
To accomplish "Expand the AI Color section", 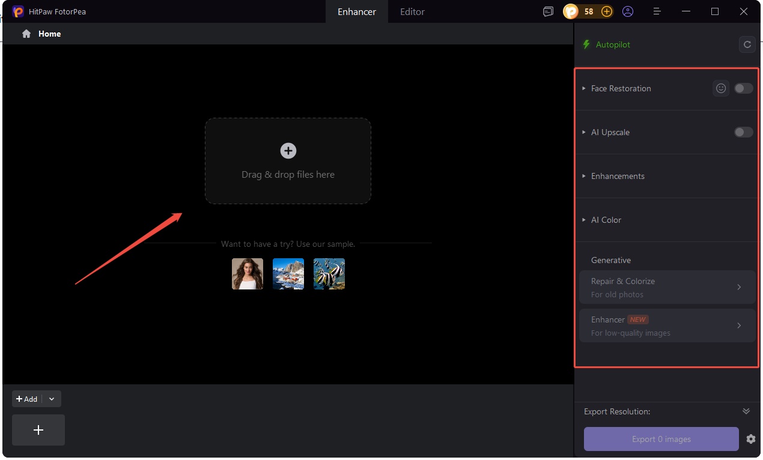I will click(x=606, y=220).
